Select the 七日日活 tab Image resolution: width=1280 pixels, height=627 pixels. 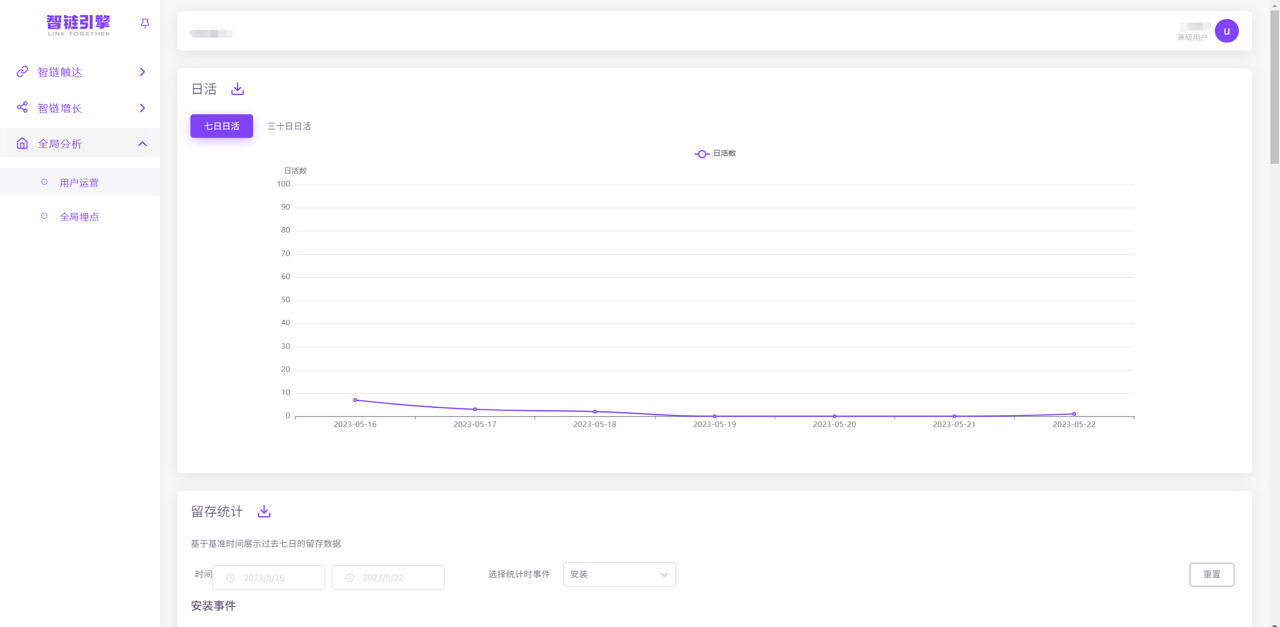pos(222,126)
